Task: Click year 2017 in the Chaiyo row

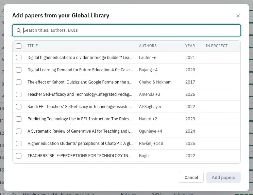Action: [190, 82]
